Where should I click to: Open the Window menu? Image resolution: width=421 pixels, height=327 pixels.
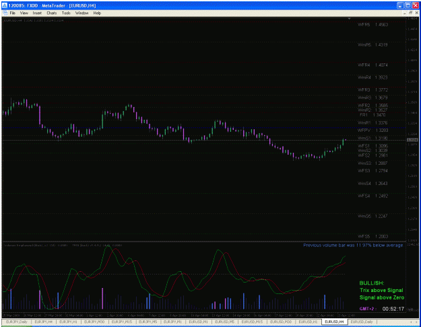82,13
